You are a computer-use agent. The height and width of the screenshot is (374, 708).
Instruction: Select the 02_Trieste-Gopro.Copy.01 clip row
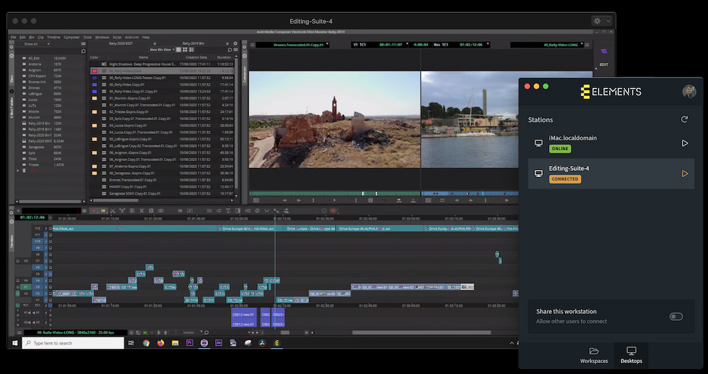(162, 111)
